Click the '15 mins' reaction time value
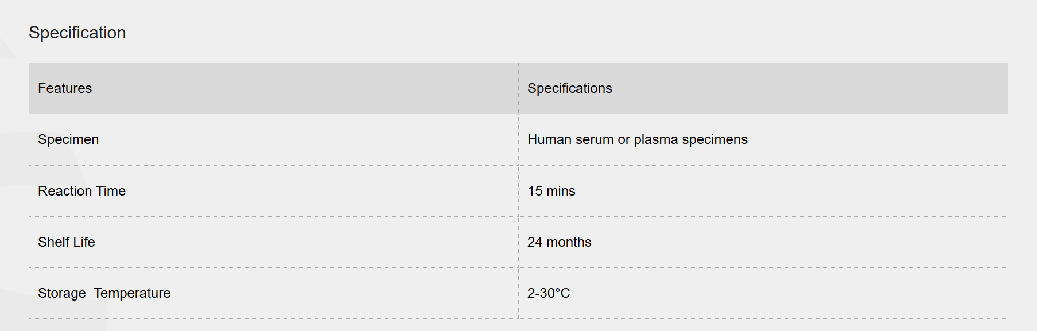1037x331 pixels. tap(551, 191)
